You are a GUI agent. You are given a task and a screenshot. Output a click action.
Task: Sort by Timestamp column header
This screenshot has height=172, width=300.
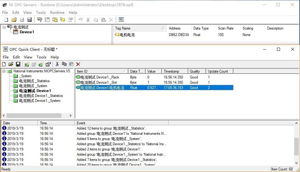point(175,71)
